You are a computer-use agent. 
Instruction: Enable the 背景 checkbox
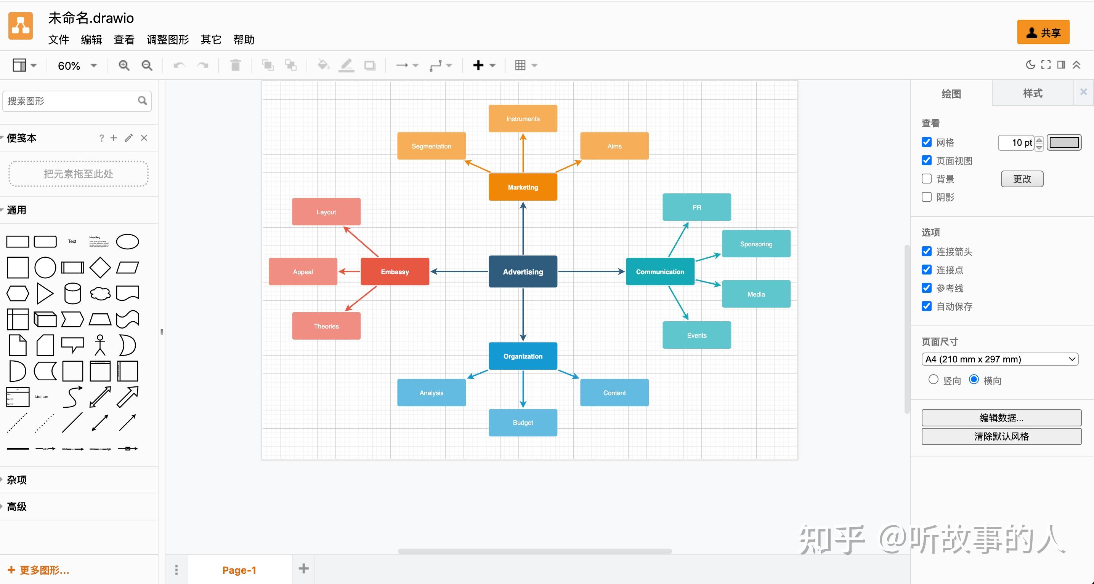pyautogui.click(x=927, y=179)
